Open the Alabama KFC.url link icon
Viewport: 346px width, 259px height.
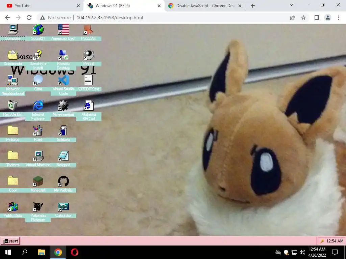89,106
